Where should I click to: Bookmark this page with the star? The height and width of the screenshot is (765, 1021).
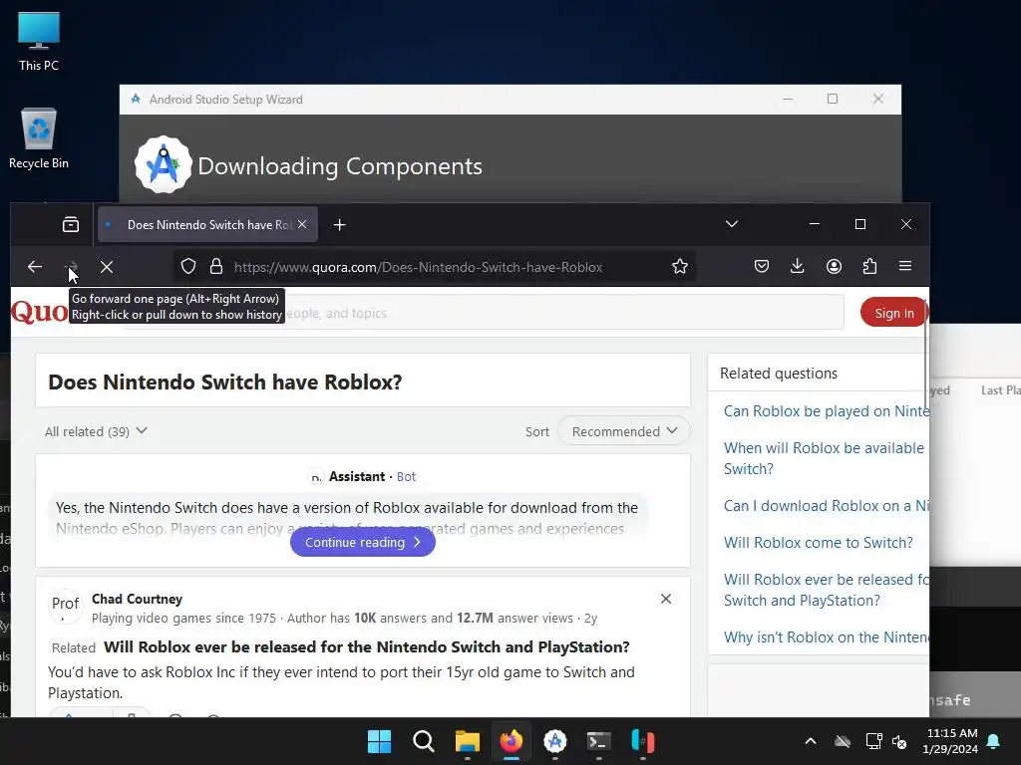[x=680, y=266]
